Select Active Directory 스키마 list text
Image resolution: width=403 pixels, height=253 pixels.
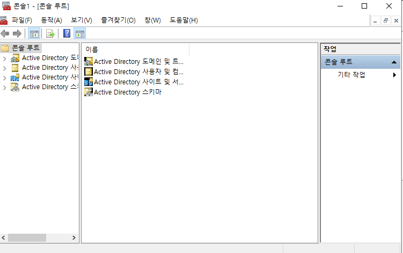click(128, 92)
